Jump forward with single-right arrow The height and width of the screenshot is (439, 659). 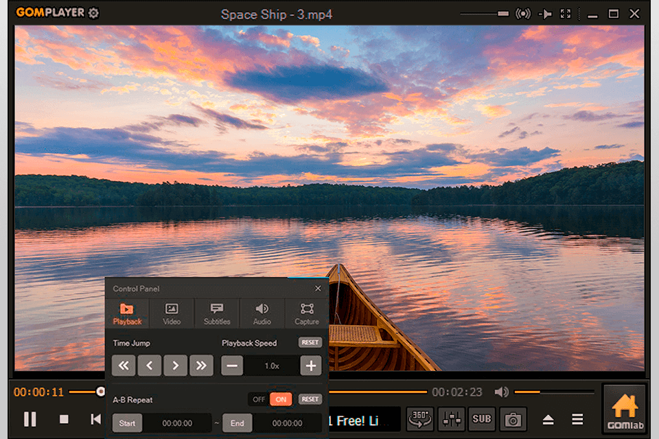point(175,366)
